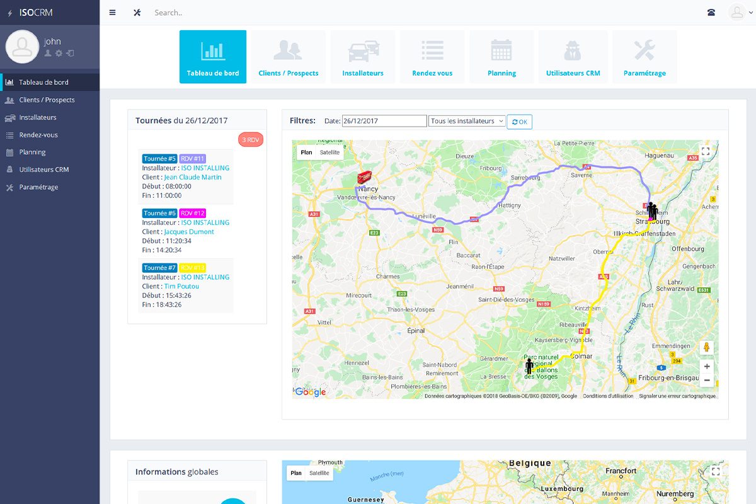Click the Tournée #5 label
The width and height of the screenshot is (756, 504).
159,159
